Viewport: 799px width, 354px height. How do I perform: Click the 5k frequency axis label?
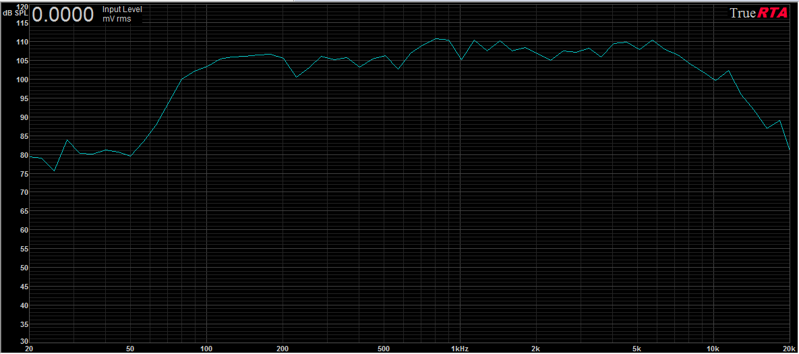(x=637, y=349)
